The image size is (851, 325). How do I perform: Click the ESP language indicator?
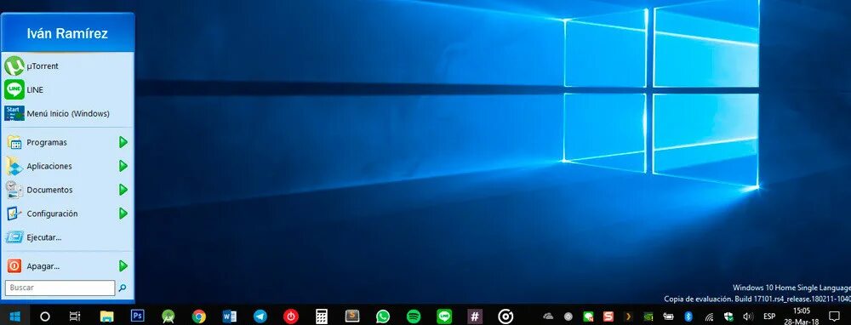[x=769, y=316]
